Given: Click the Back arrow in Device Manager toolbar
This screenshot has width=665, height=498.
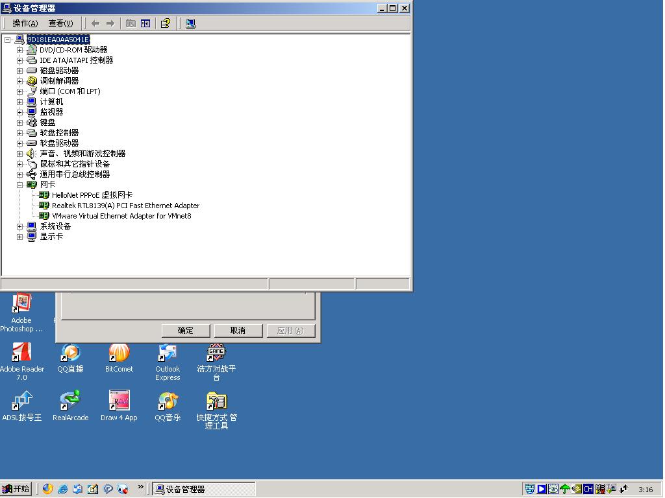Looking at the screenshot, I should [x=95, y=23].
